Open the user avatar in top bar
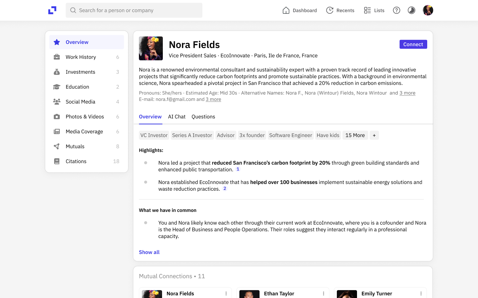Image resolution: width=478 pixels, height=298 pixels. click(x=428, y=10)
